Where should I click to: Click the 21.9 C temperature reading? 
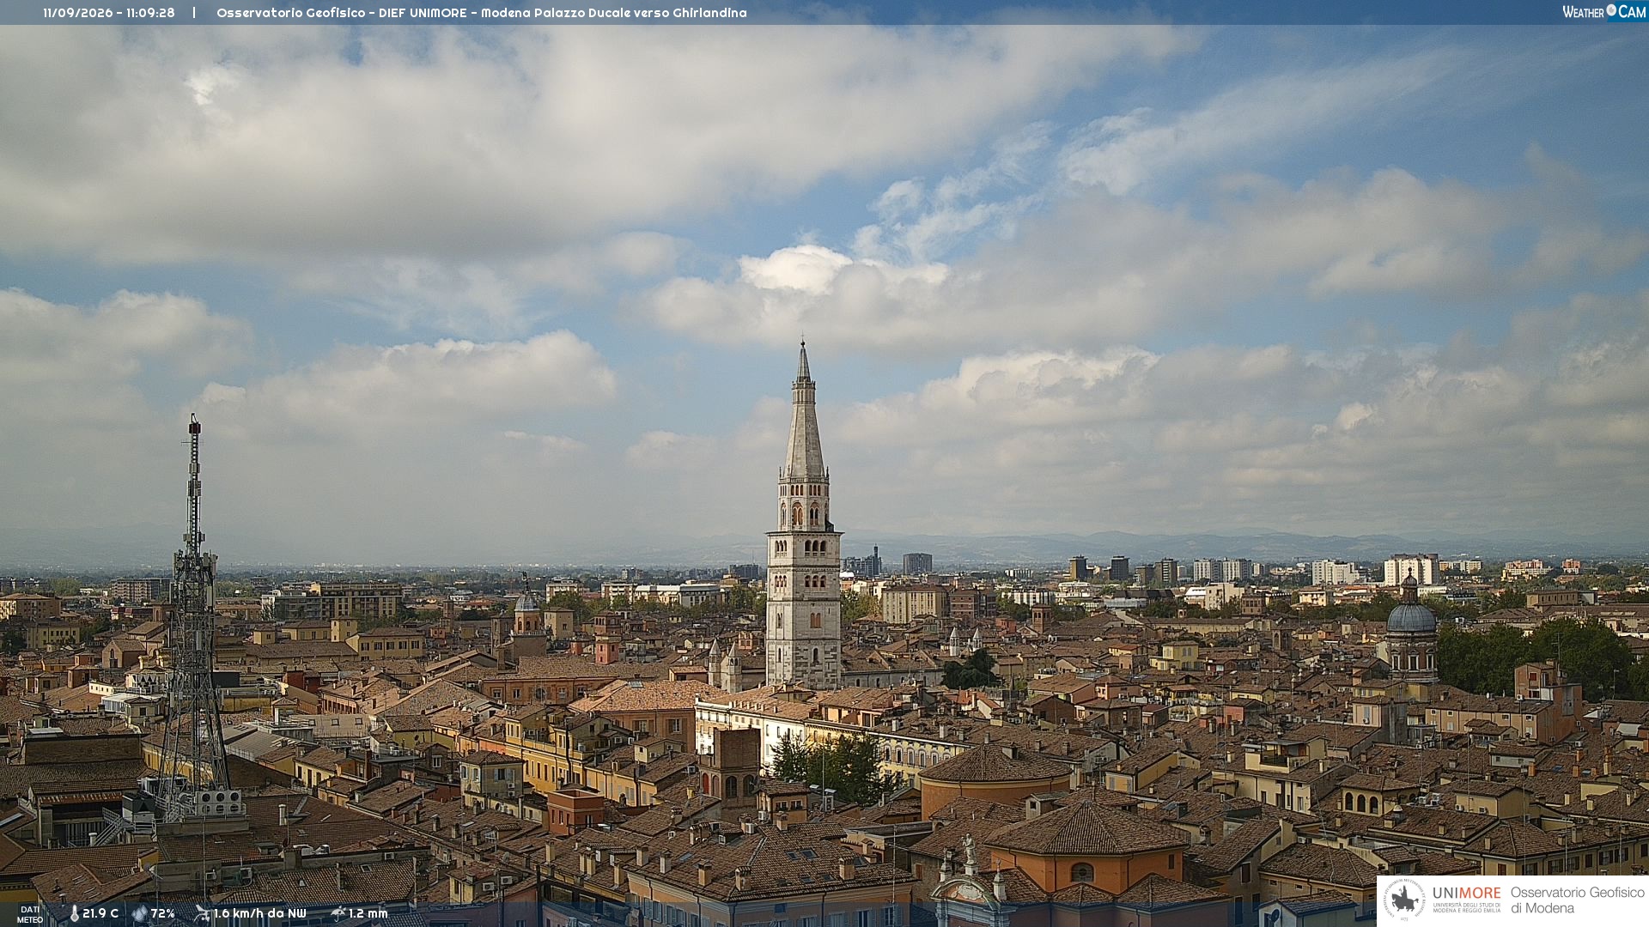[100, 913]
